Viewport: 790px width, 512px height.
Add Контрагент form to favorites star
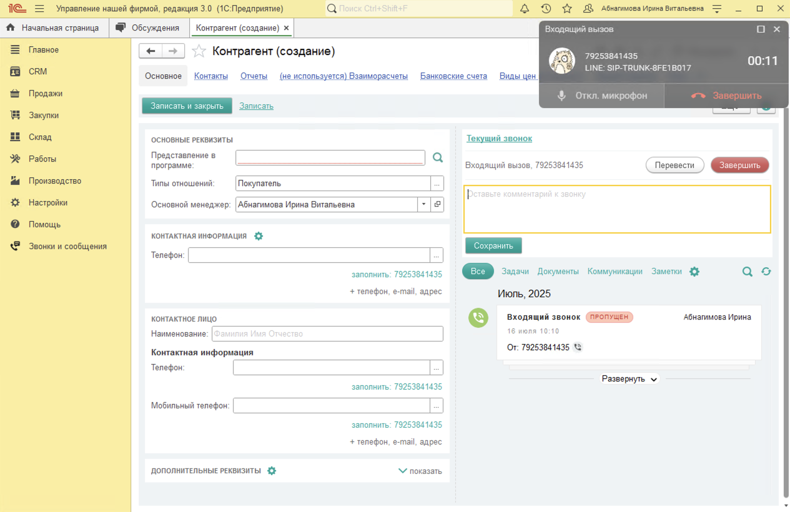point(199,51)
